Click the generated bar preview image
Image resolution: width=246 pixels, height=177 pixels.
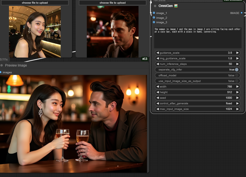[73, 124]
